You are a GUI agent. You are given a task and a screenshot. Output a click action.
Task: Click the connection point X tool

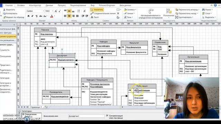click(x=118, y=13)
